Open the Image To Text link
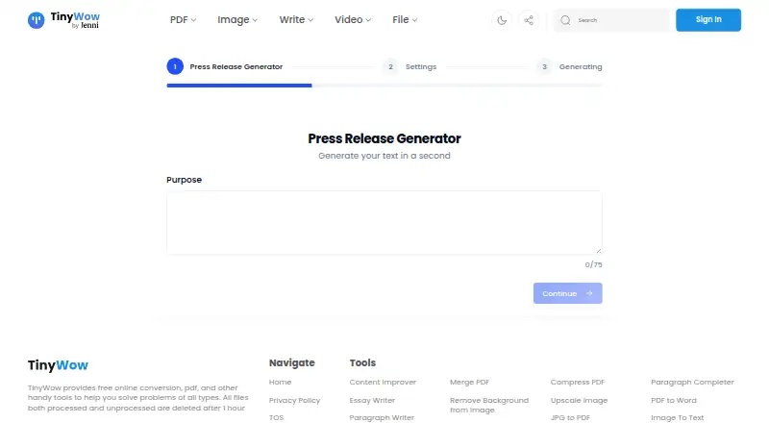Viewport: 769px width, 423px height. tap(677, 417)
